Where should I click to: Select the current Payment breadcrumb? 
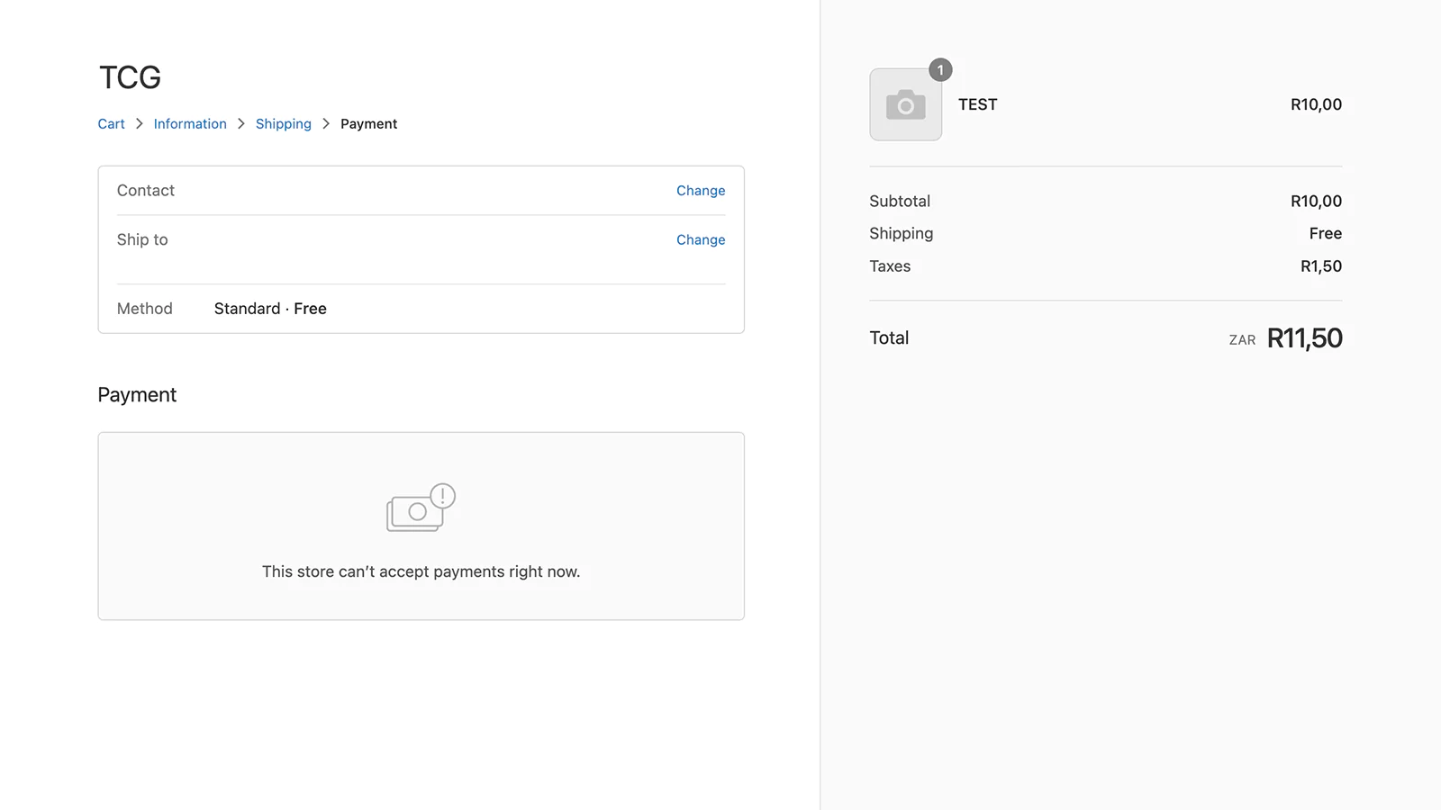click(368, 124)
